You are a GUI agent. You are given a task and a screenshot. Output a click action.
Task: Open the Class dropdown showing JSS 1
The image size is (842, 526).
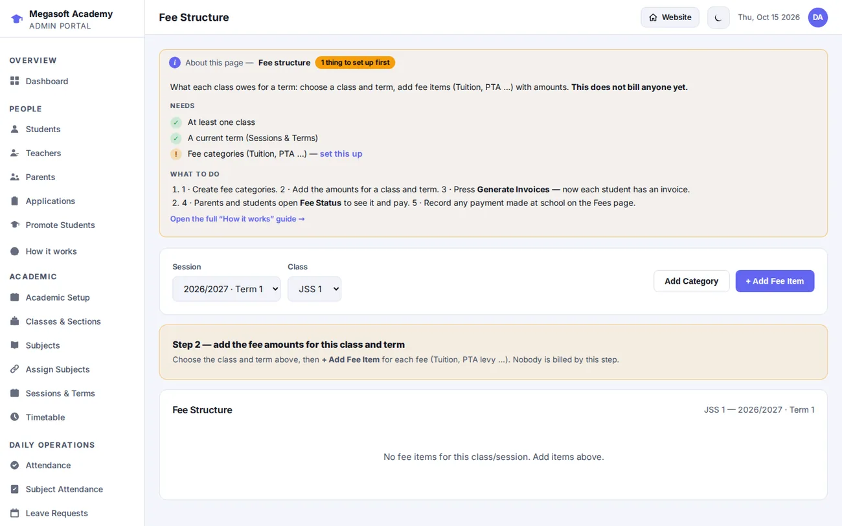click(x=314, y=289)
